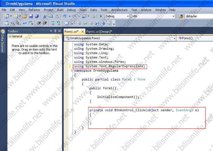Click the Copy icon

tap(51, 16)
